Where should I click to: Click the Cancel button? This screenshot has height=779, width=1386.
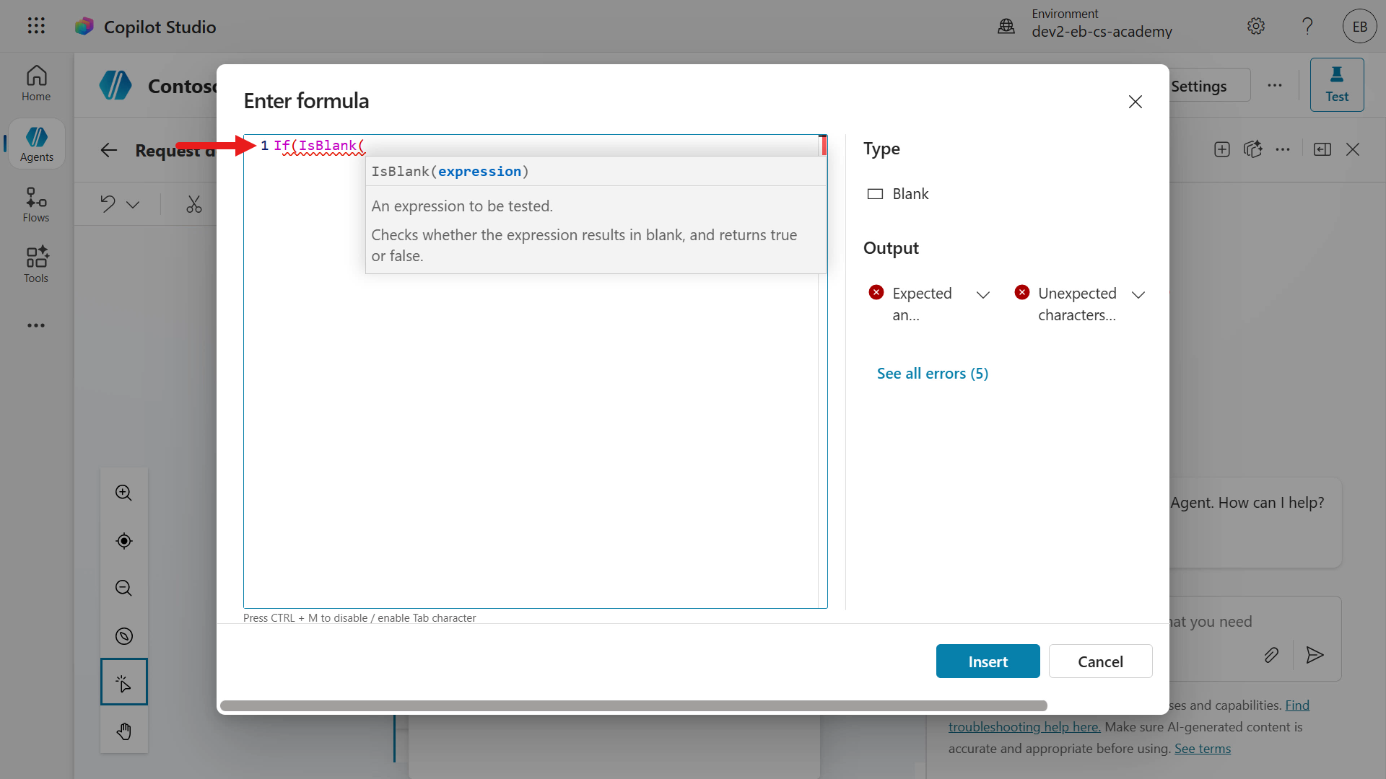[x=1100, y=661]
